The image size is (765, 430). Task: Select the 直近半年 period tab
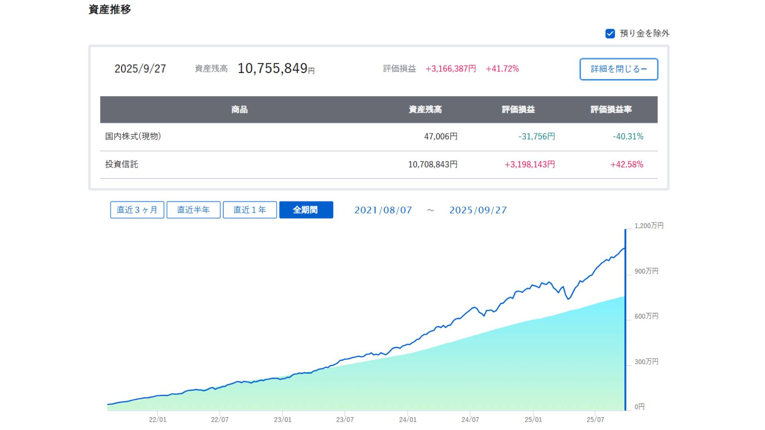coord(193,210)
